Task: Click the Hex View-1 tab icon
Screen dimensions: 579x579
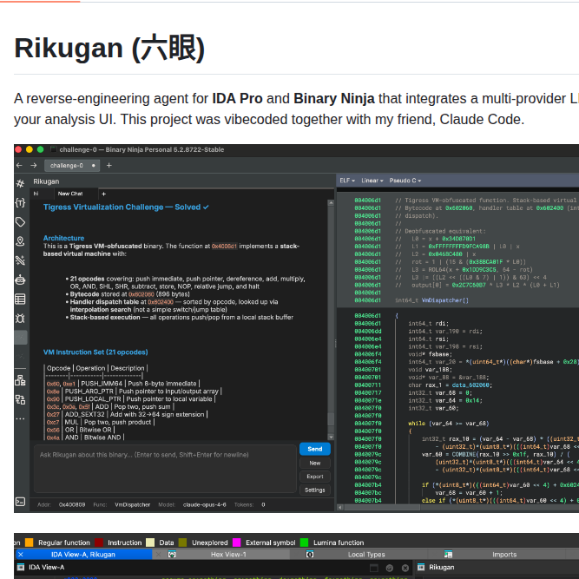Action: coord(172,554)
